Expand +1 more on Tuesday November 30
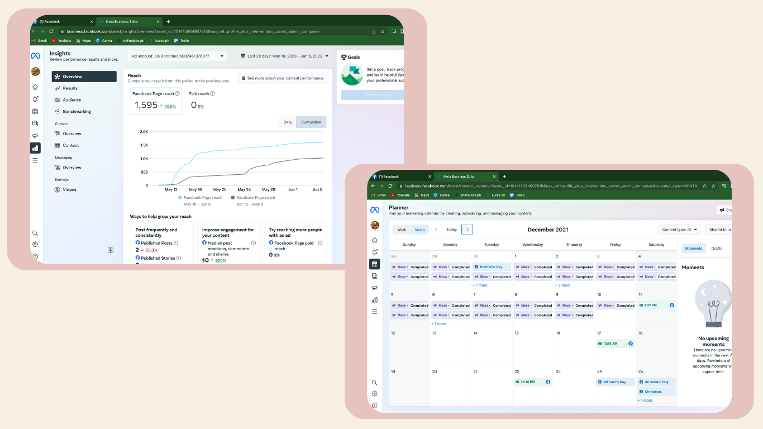This screenshot has height=429, width=763. point(480,285)
